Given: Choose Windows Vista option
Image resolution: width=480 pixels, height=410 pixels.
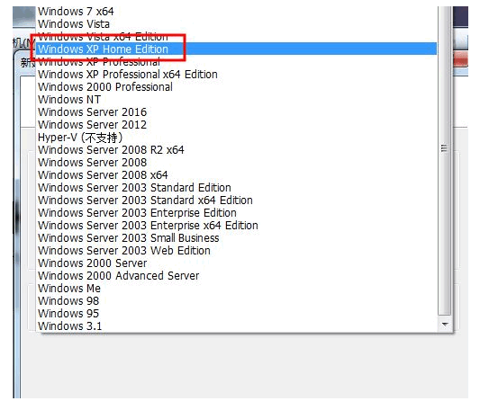Looking at the screenshot, I should (237, 24).
